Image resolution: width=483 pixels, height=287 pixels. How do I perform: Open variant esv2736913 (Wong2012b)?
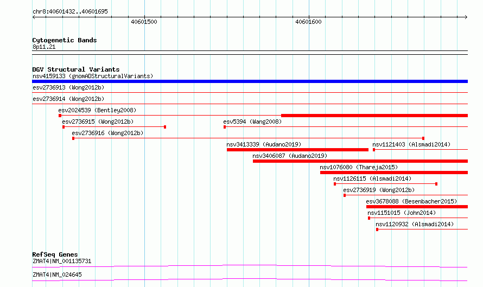pos(68,87)
